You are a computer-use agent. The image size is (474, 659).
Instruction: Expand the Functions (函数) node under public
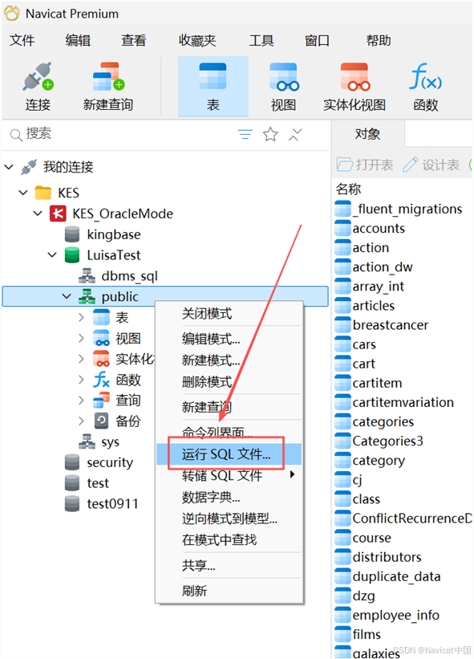click(x=82, y=380)
